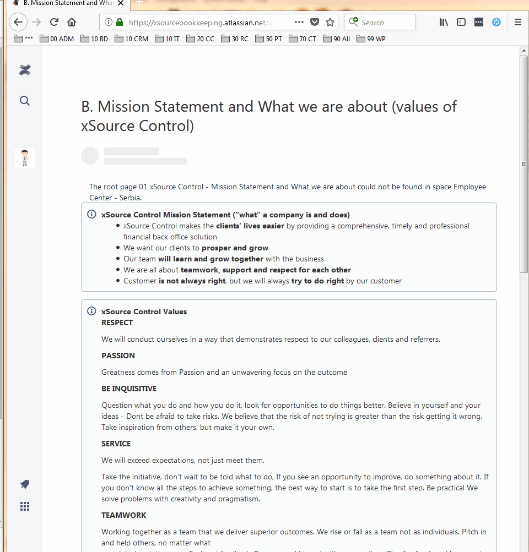The height and width of the screenshot is (552, 529).
Task: Open the 99 WP bookmarks folder
Action: coord(371,39)
